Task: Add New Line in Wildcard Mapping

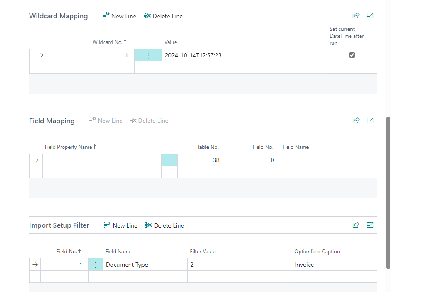Action: click(x=119, y=16)
